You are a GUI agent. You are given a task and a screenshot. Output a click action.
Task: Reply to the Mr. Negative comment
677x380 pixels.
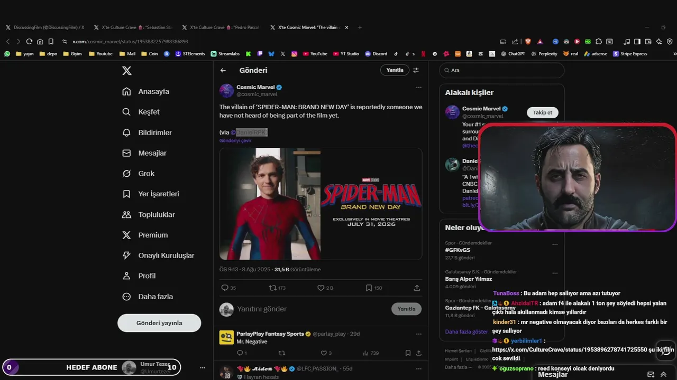[x=241, y=353]
